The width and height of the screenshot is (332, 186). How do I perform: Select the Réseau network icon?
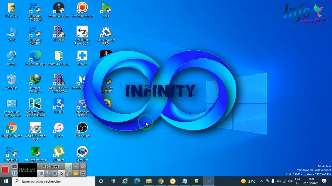(x=12, y=58)
